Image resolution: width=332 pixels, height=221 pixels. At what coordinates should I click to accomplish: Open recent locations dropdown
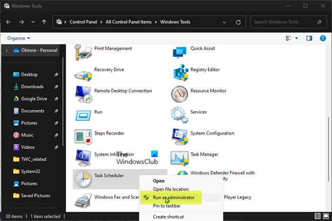[33, 22]
